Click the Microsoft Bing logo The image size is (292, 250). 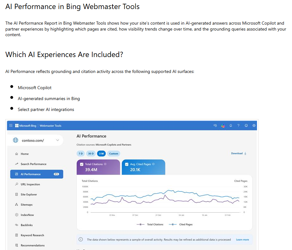click(26, 126)
